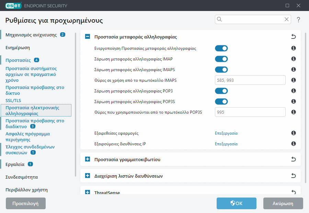The width and height of the screenshot is (309, 213).
Task: Collapse Προστασία μεταφοράς αλληλογραφίας section
Action: tap(88, 36)
